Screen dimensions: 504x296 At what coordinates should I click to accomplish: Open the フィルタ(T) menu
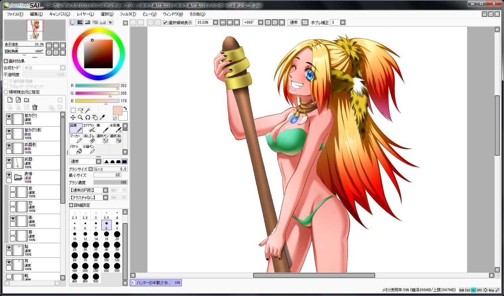pos(128,14)
